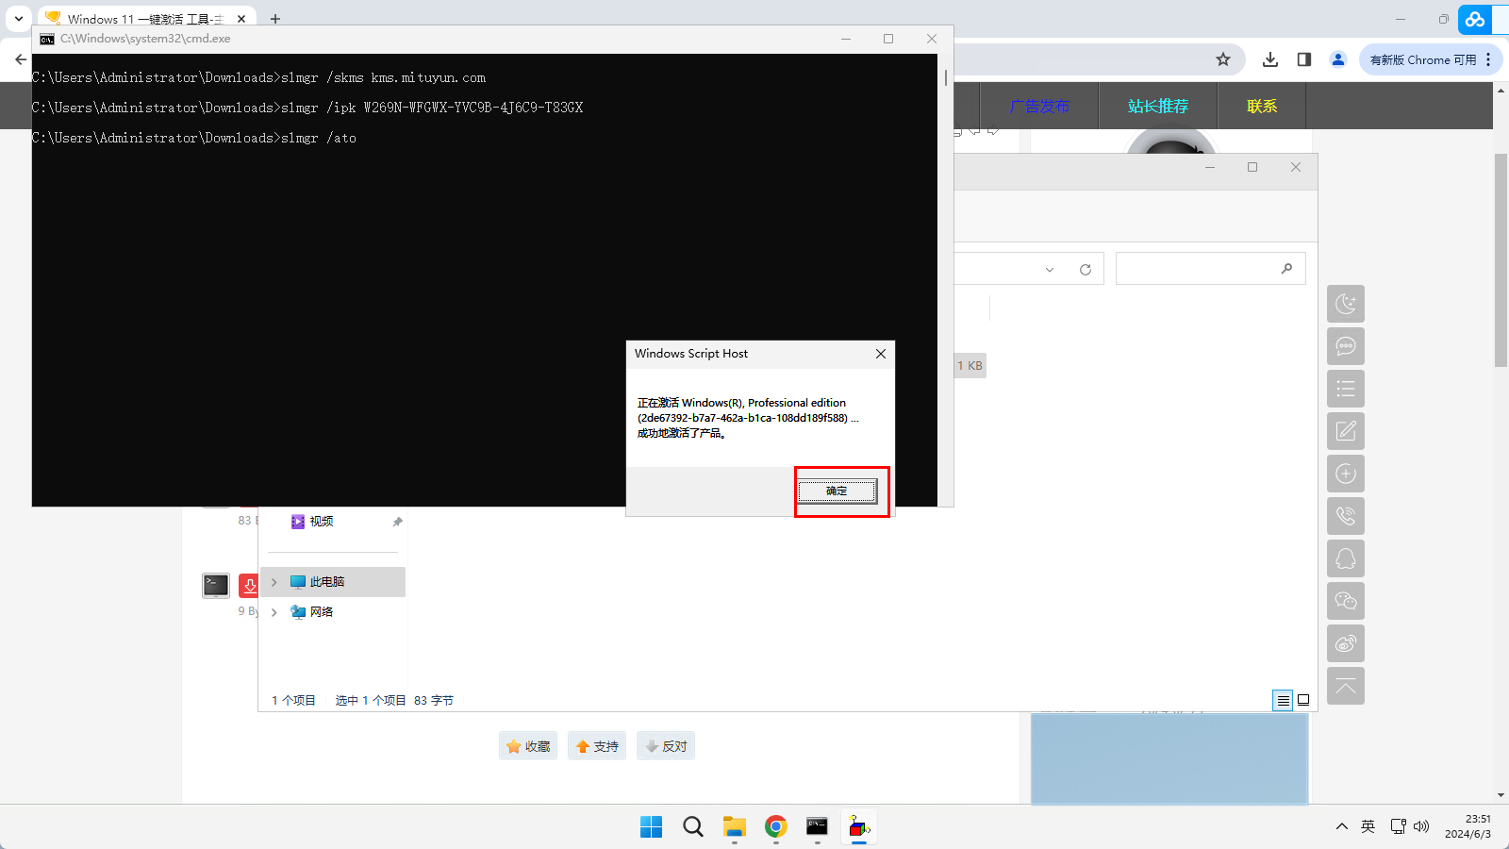Screen dimensions: 1509x849
Task: Click the 1 KB file size cell
Action: coord(970,365)
